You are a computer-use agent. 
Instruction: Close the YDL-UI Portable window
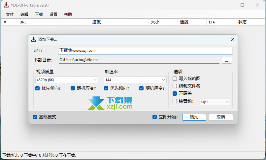257,5
